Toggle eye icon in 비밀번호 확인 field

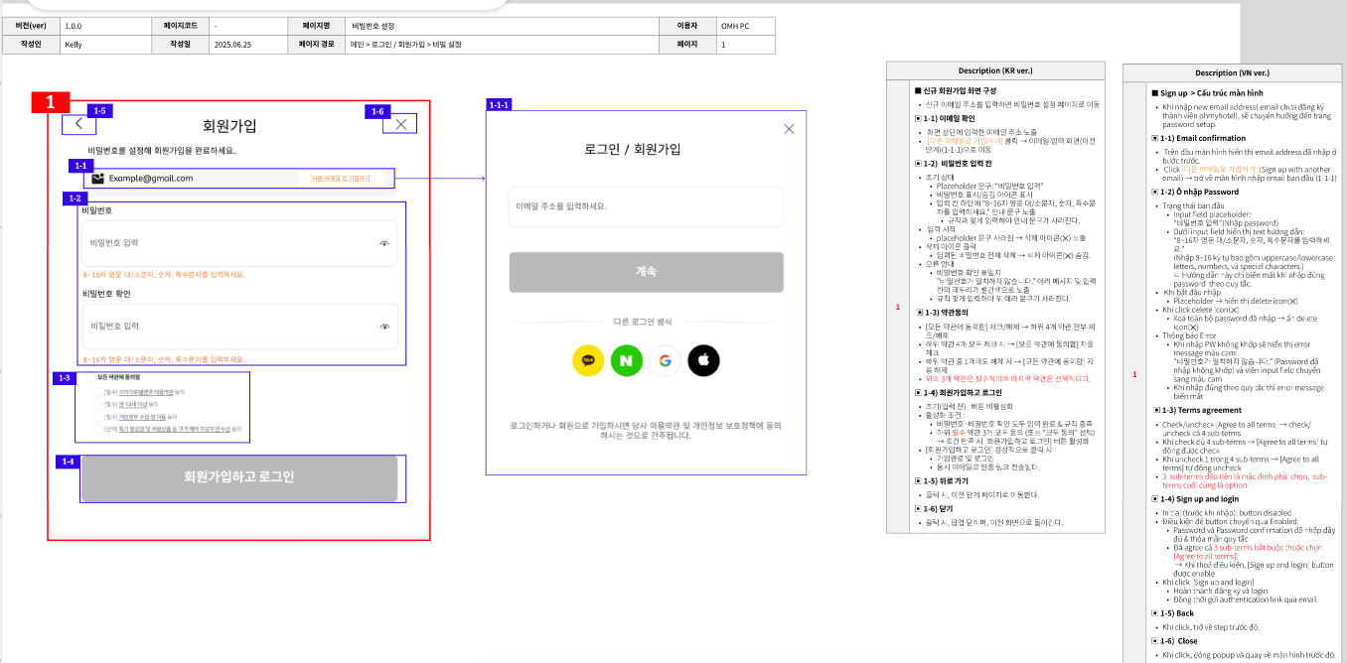pos(384,327)
